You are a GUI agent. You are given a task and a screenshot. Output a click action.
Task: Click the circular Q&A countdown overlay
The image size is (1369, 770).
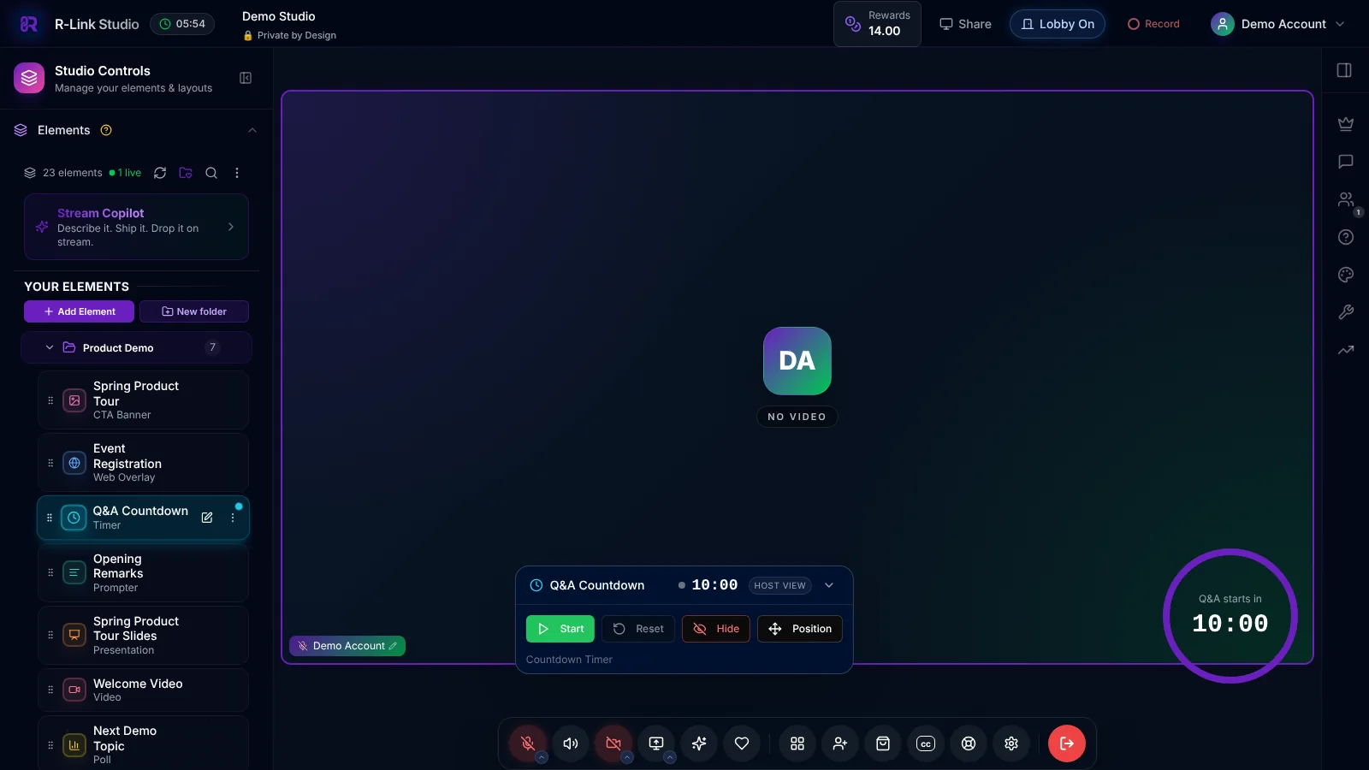[x=1230, y=616]
